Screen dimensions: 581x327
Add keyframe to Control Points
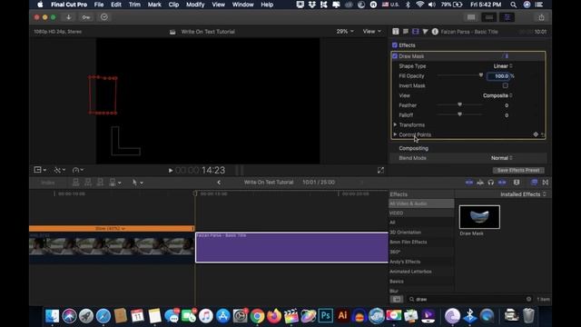click(536, 134)
